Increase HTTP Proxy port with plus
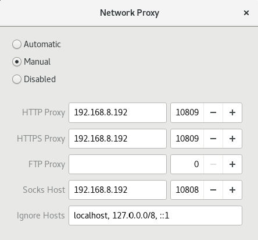 [x=232, y=112]
